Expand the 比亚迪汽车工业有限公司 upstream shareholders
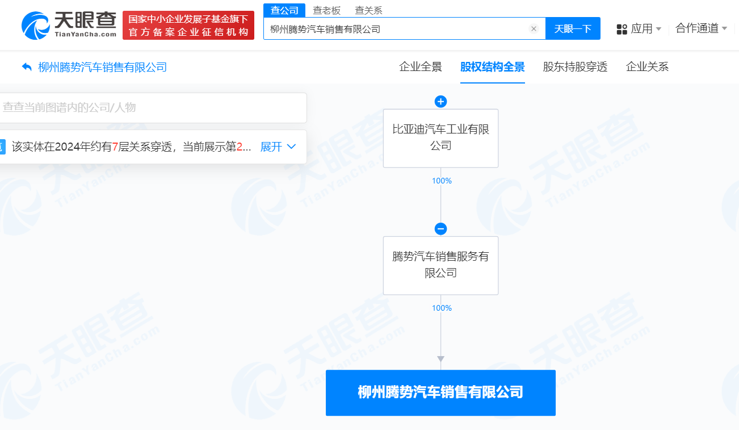 [441, 102]
